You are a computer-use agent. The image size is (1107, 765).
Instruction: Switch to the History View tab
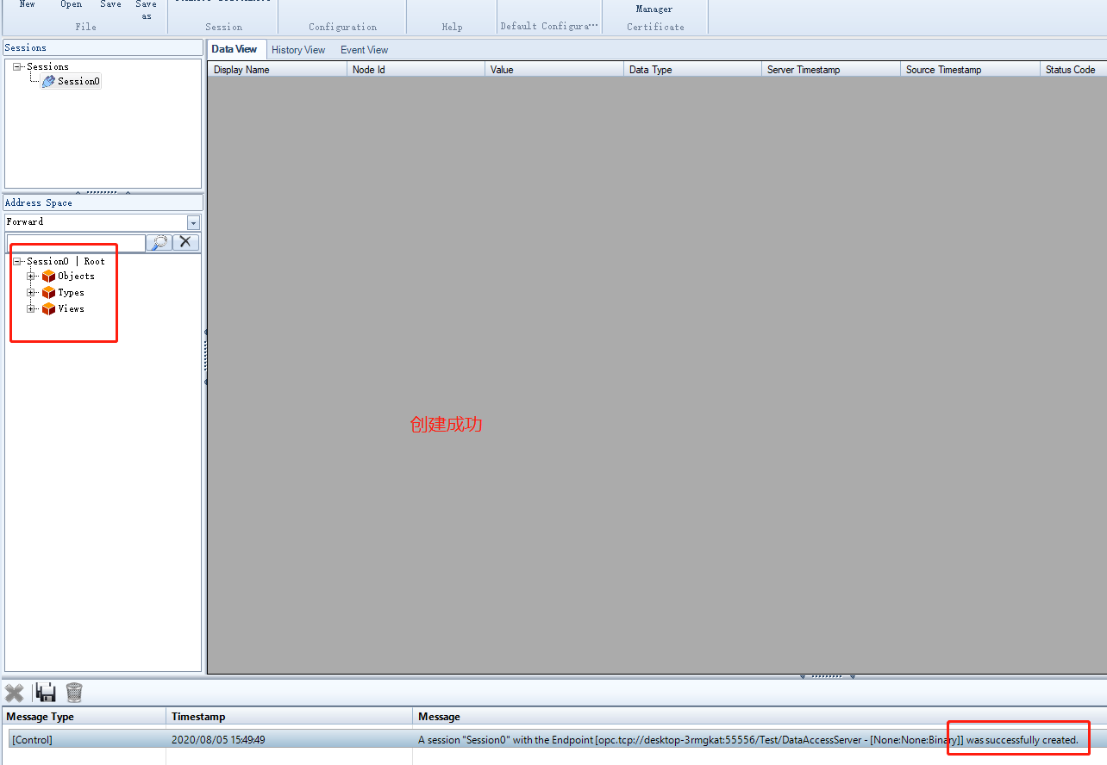click(x=298, y=49)
